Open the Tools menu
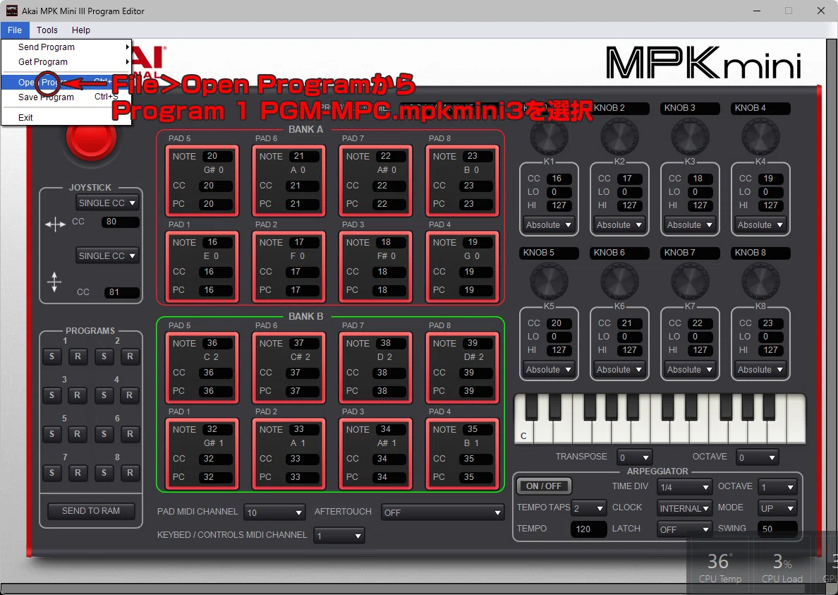This screenshot has width=838, height=595. click(x=47, y=30)
